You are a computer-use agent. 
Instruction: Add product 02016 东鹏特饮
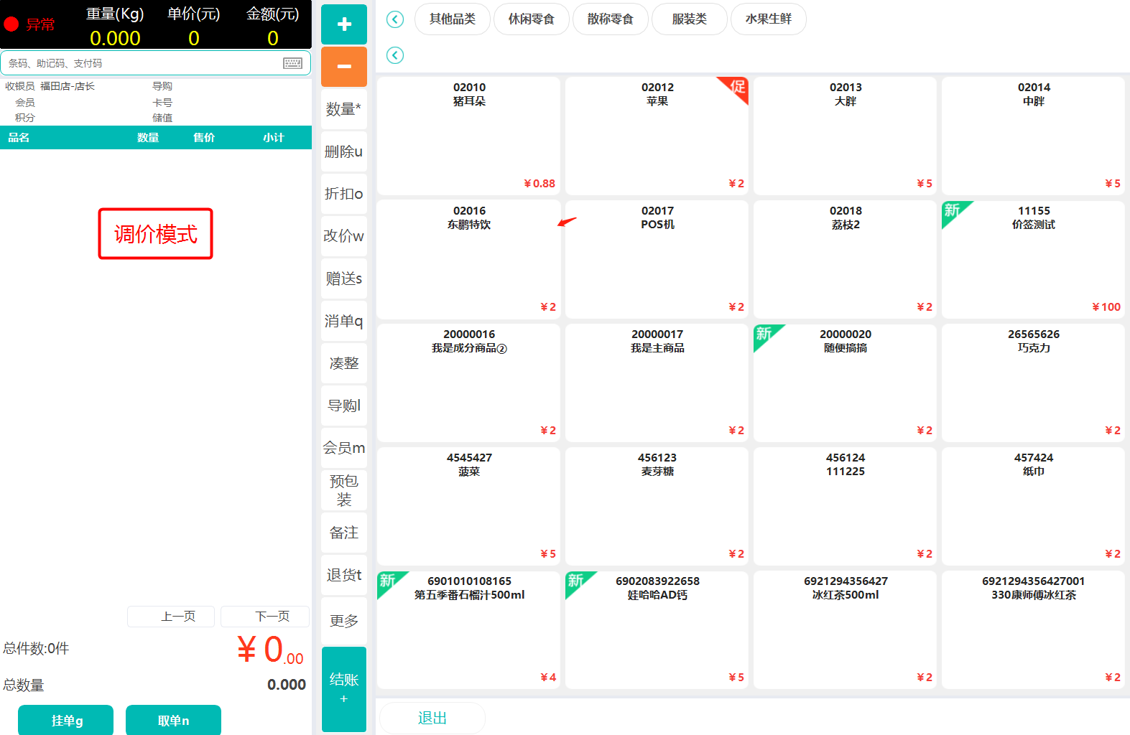point(468,259)
